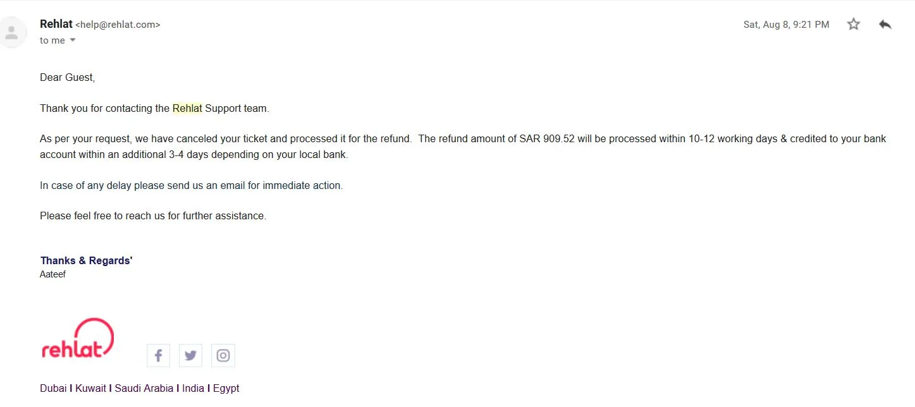This screenshot has height=407, width=915.
Task: Open the India link
Action: pyautogui.click(x=193, y=388)
